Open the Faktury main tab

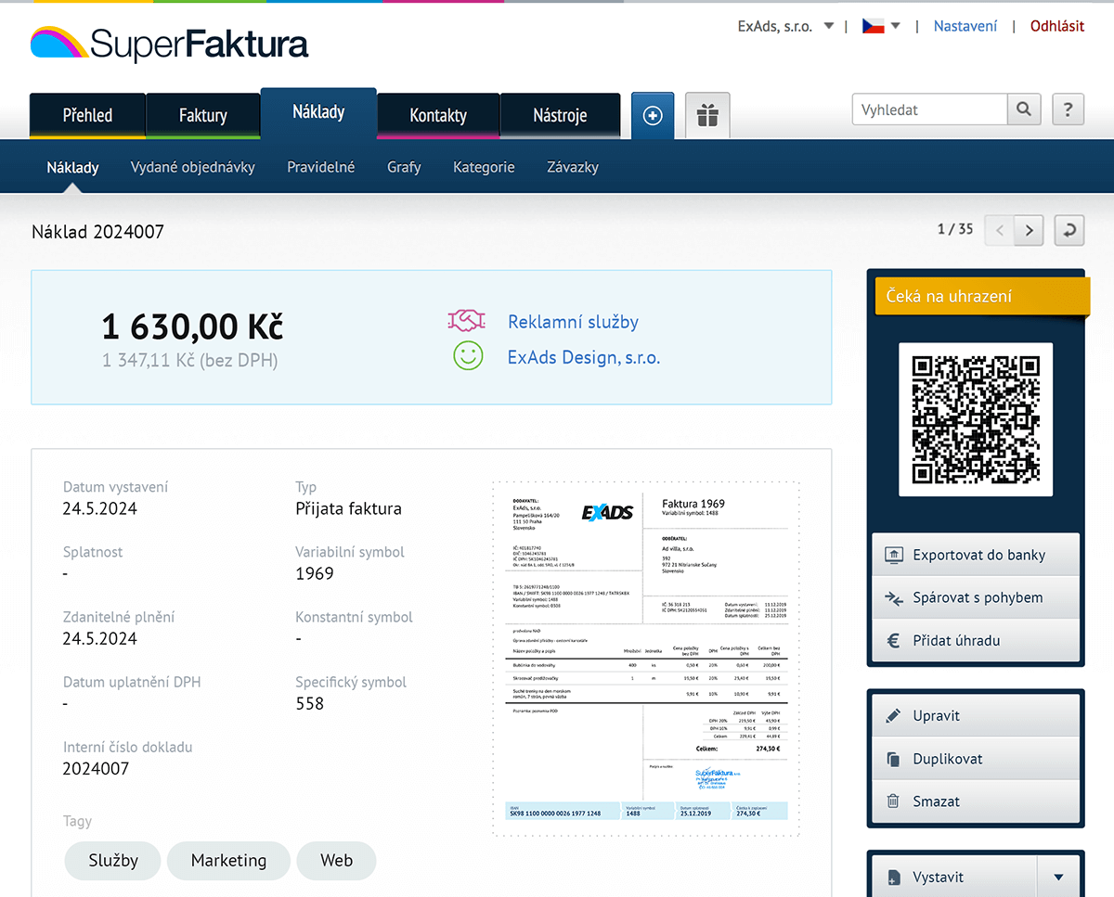(203, 116)
